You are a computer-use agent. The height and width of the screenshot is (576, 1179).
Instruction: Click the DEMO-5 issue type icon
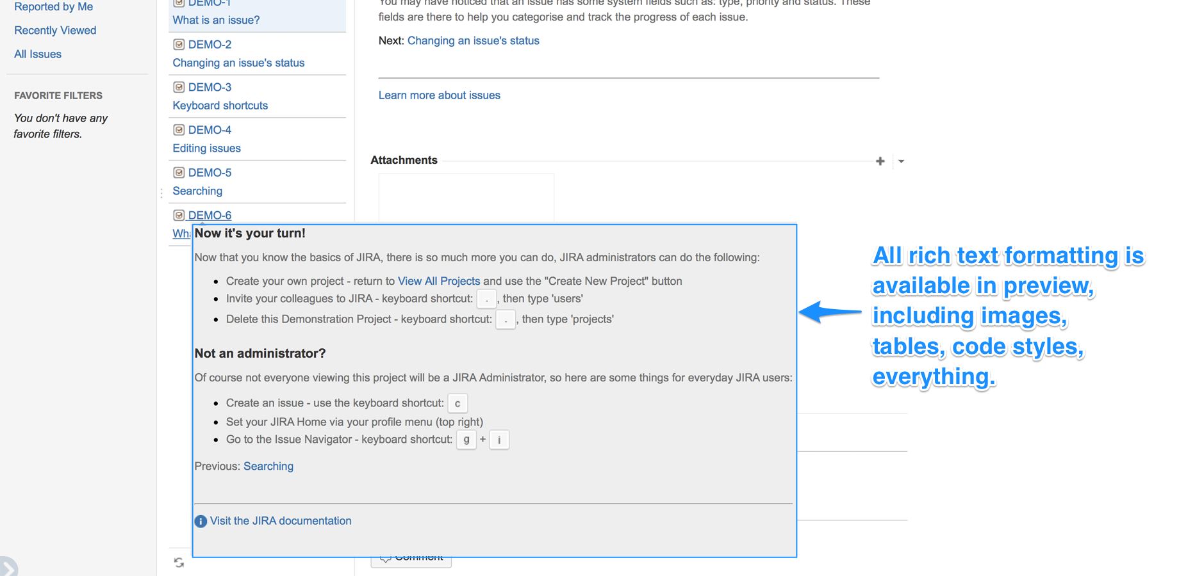click(x=179, y=173)
